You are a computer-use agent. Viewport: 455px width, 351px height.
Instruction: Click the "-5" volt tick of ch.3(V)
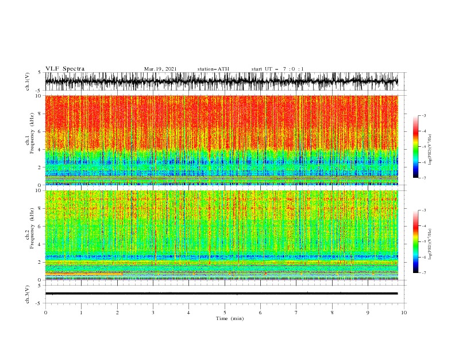tap(39, 303)
